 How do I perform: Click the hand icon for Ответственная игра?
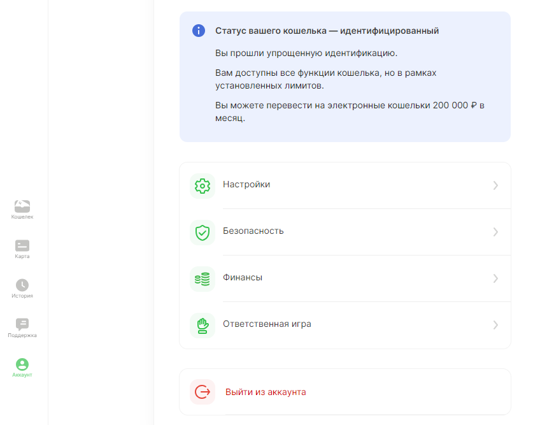pos(203,326)
